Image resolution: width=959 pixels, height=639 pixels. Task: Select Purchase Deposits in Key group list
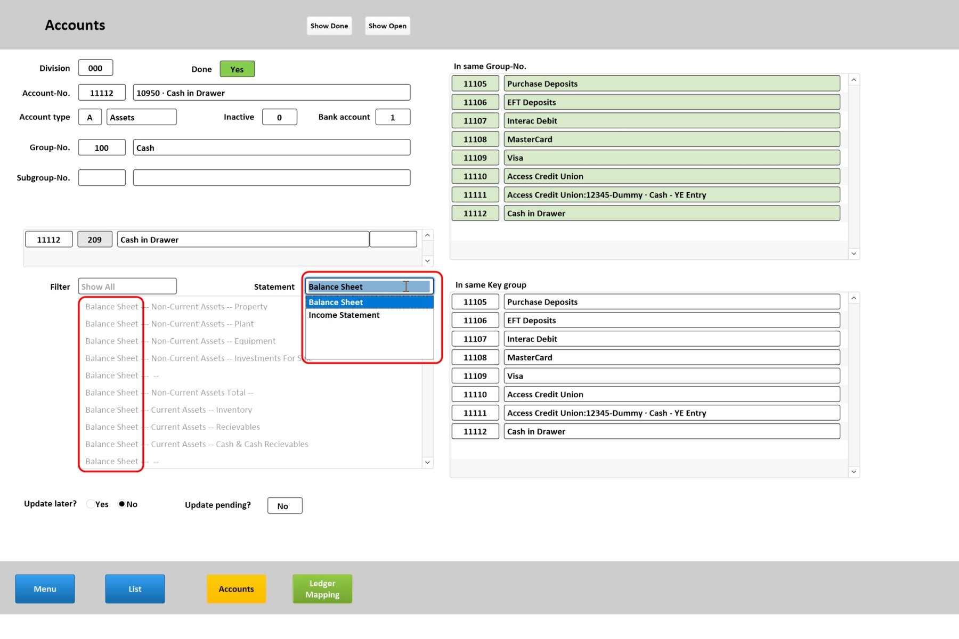(672, 302)
